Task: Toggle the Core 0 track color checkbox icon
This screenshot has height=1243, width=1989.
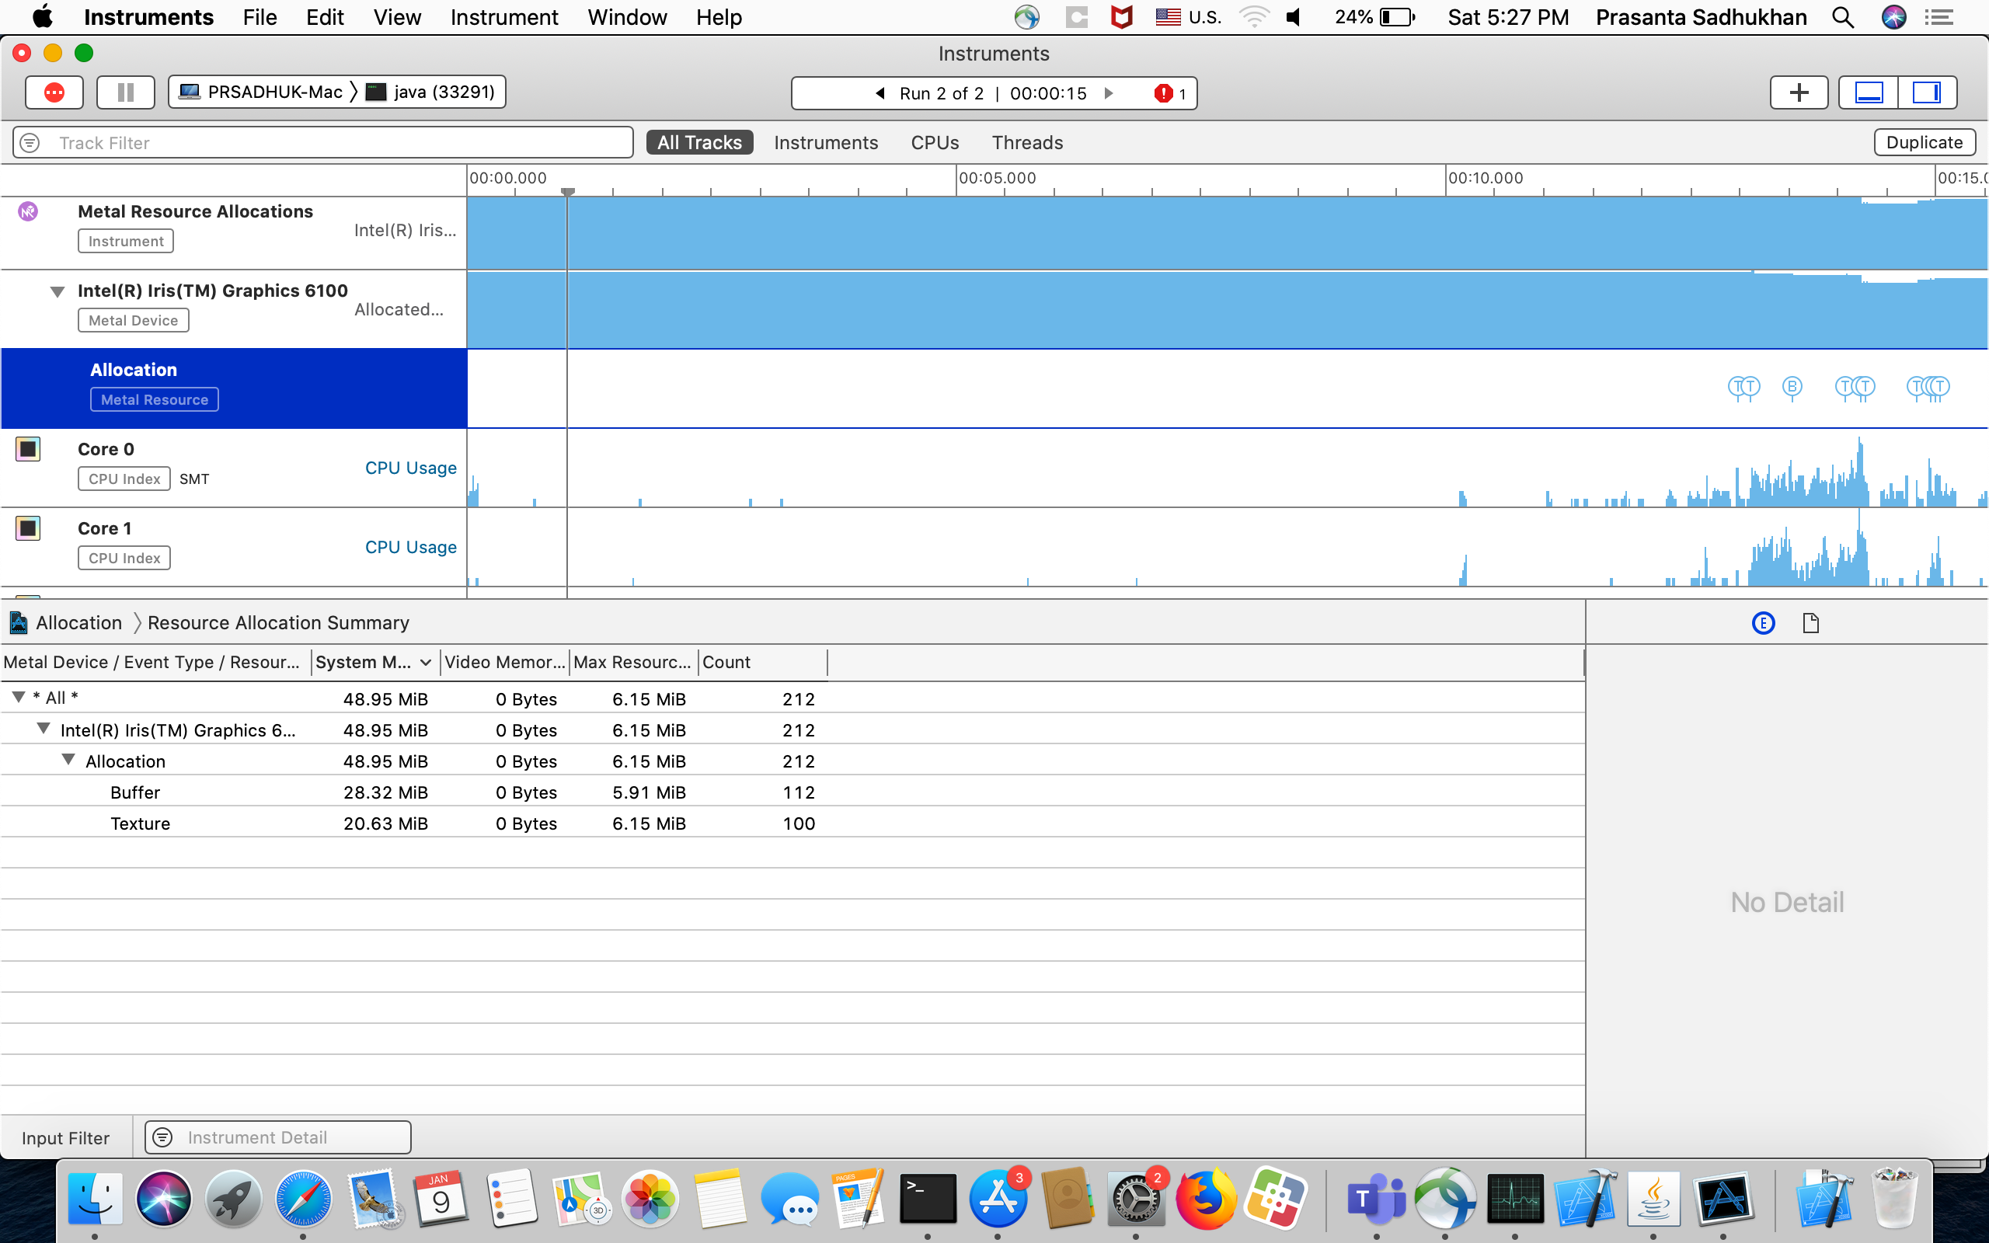Action: click(x=28, y=450)
